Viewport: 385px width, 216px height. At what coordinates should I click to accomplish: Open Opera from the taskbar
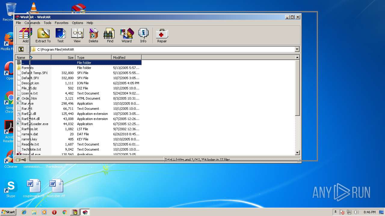click(54, 212)
